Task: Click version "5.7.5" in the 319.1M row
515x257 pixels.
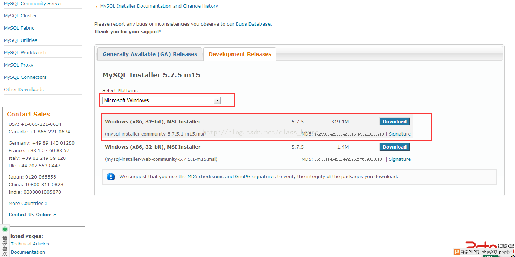Action: [x=298, y=122]
